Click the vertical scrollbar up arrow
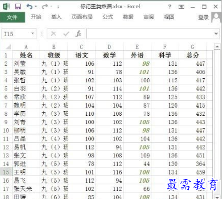The height and width of the screenshot is (199, 222). pyautogui.click(x=217, y=46)
